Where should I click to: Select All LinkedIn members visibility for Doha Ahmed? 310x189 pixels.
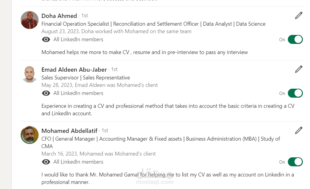click(x=78, y=39)
